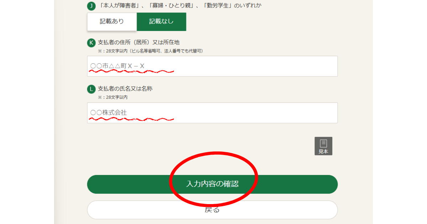Click the 「本人が障害者」 question label text
The width and height of the screenshot is (427, 224).
coord(180,6)
